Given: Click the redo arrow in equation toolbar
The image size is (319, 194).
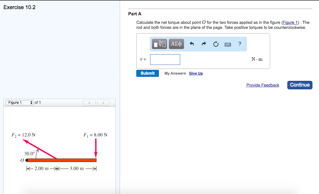Looking at the screenshot, I should click(203, 44).
